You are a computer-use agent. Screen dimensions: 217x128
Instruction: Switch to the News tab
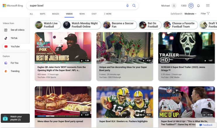pyautogui.click(x=82, y=14)
